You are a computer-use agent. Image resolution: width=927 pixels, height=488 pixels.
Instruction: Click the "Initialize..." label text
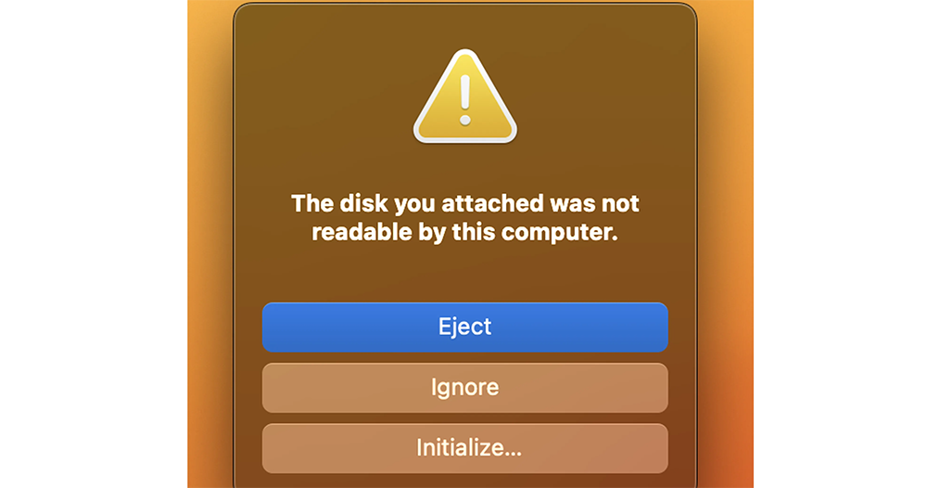(469, 448)
